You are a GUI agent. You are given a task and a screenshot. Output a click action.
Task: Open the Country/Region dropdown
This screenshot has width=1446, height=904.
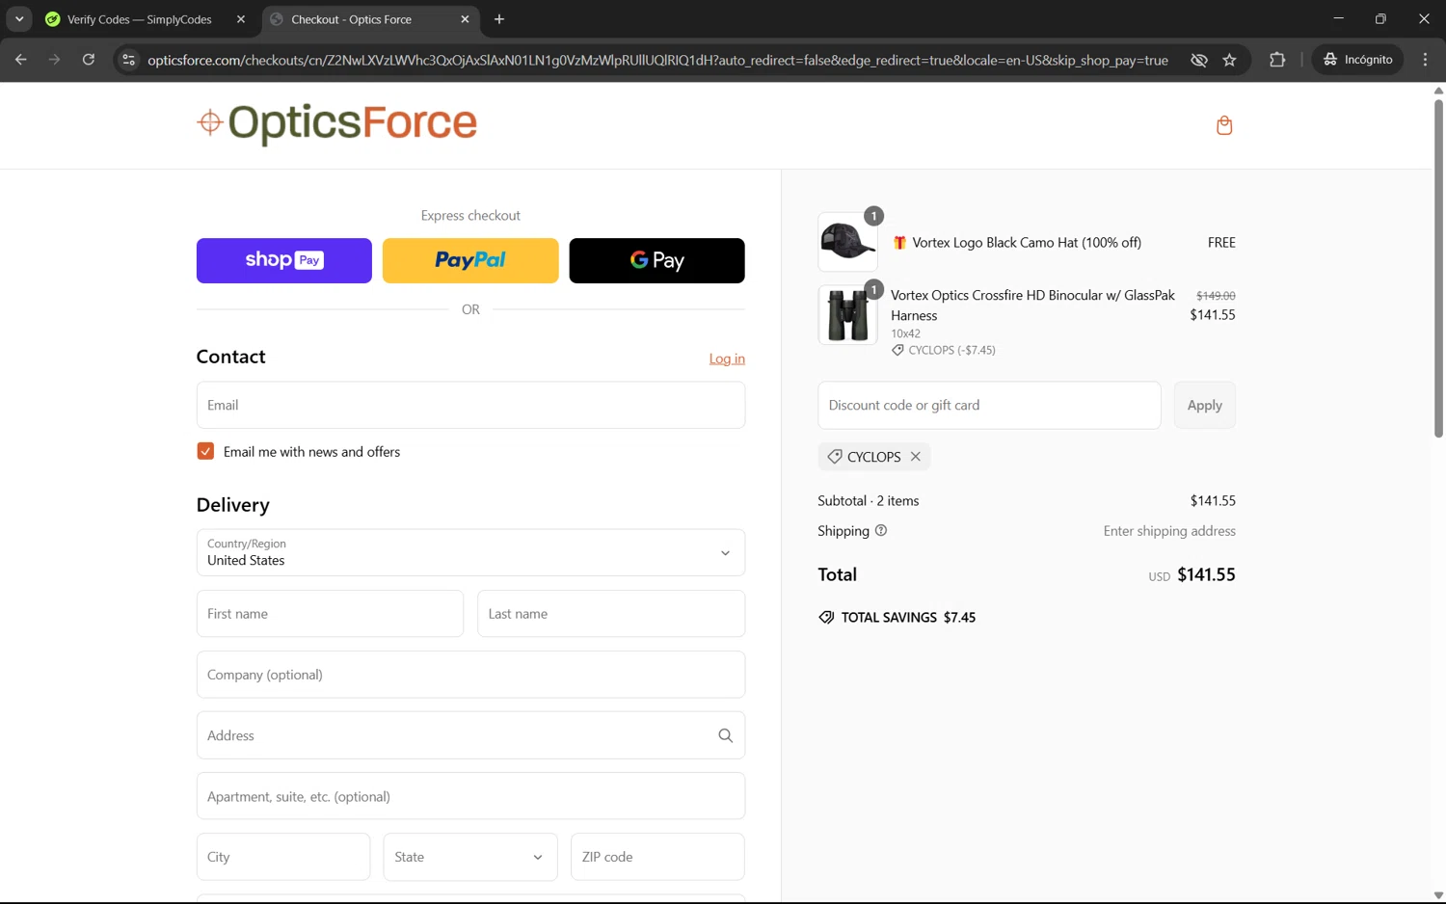[470, 552]
